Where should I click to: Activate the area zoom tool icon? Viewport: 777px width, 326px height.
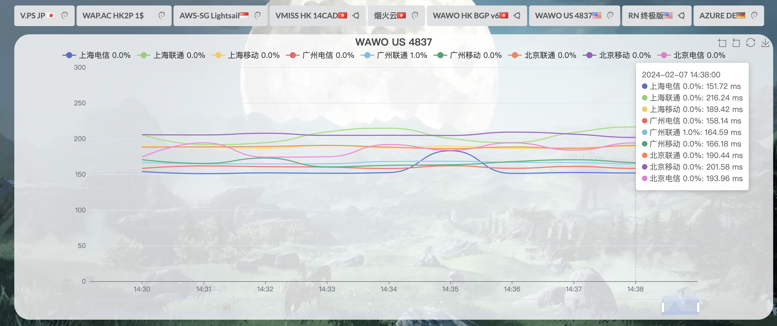pos(722,43)
